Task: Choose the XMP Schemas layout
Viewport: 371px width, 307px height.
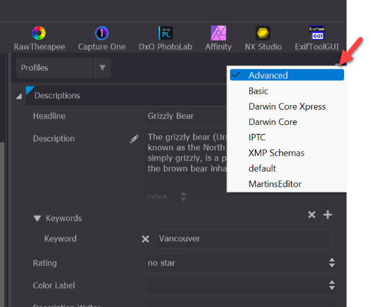Action: 287,153
